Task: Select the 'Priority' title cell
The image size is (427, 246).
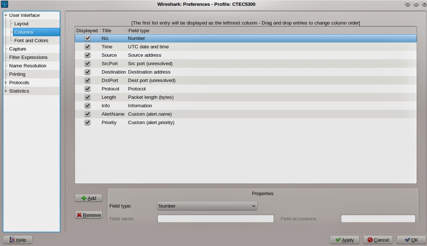Action: 109,123
